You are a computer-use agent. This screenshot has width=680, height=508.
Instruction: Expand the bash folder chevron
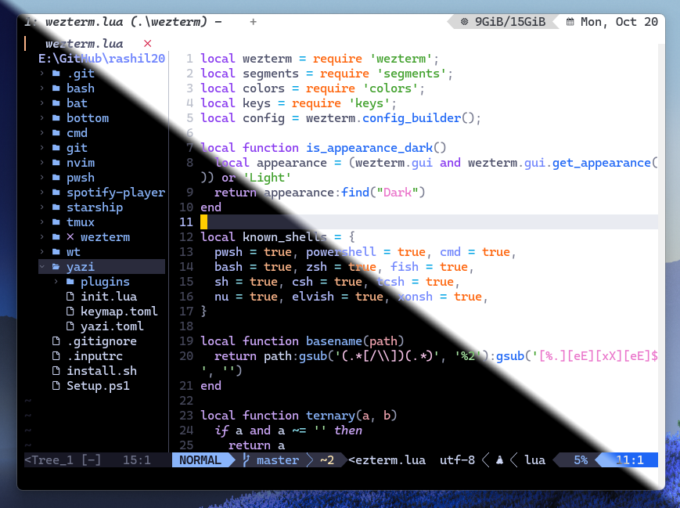(41, 88)
